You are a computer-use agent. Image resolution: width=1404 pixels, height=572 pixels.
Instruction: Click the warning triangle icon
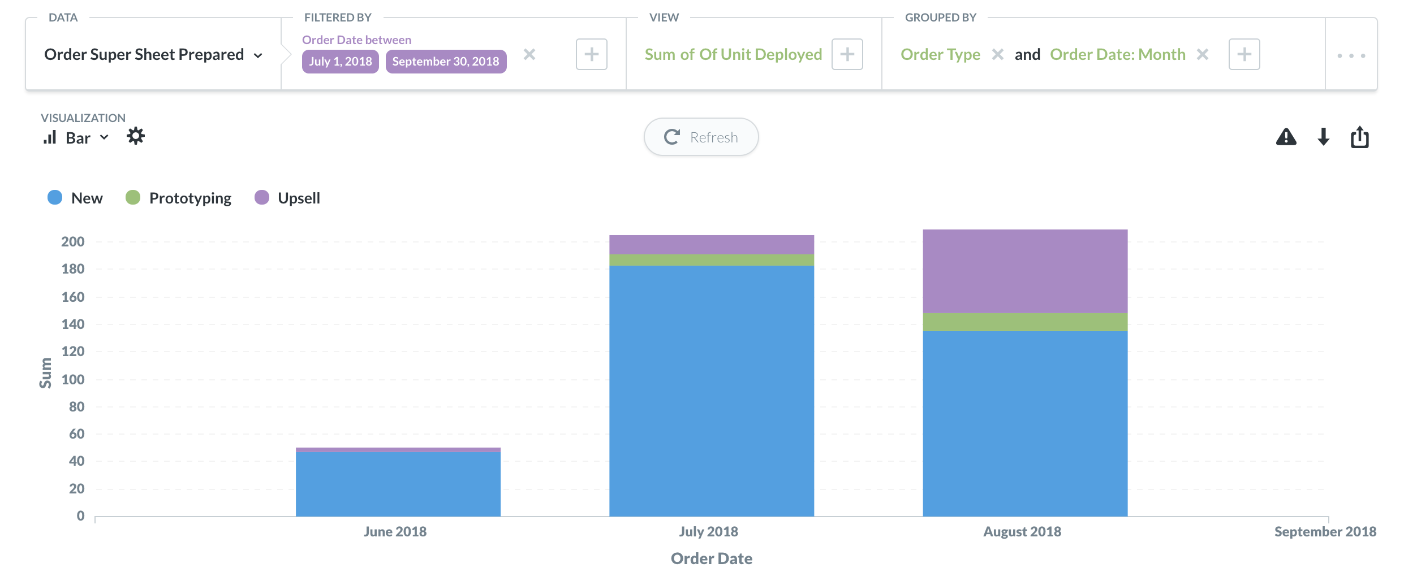coord(1286,137)
